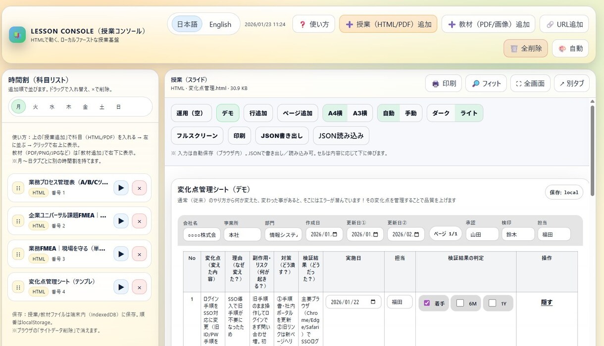The height and width of the screenshot is (346, 604).
Task: Click the 行追加 button
Action: (258, 113)
